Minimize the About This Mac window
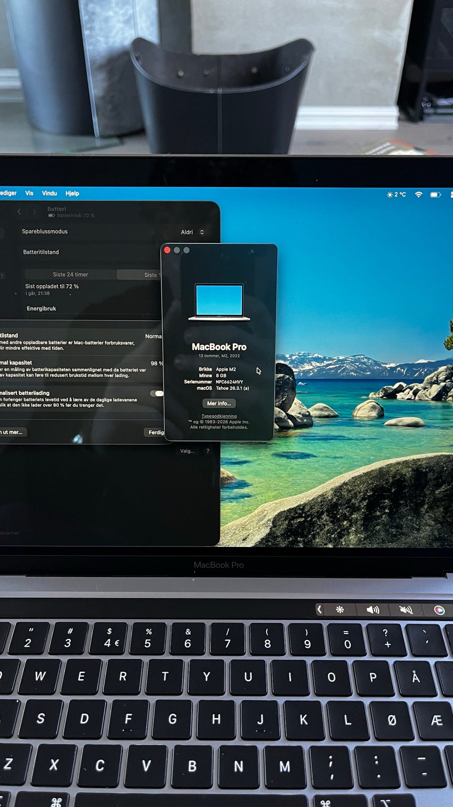The height and width of the screenshot is (807, 453). (177, 250)
